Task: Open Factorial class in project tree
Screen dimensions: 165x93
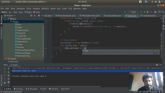Action: point(21,33)
